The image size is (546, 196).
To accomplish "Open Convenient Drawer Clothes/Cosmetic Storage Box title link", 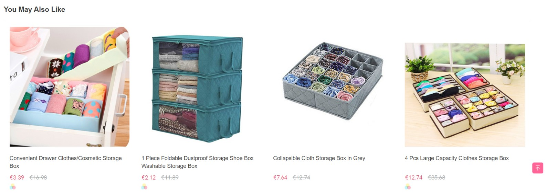I will [x=66, y=162].
